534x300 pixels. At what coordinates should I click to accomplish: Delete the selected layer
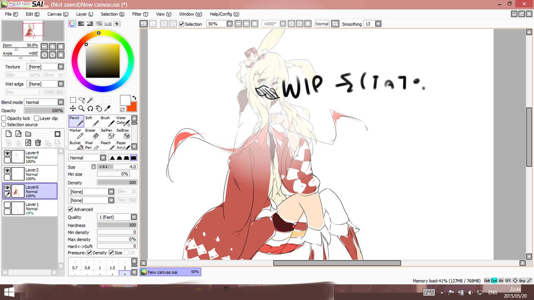point(38,143)
